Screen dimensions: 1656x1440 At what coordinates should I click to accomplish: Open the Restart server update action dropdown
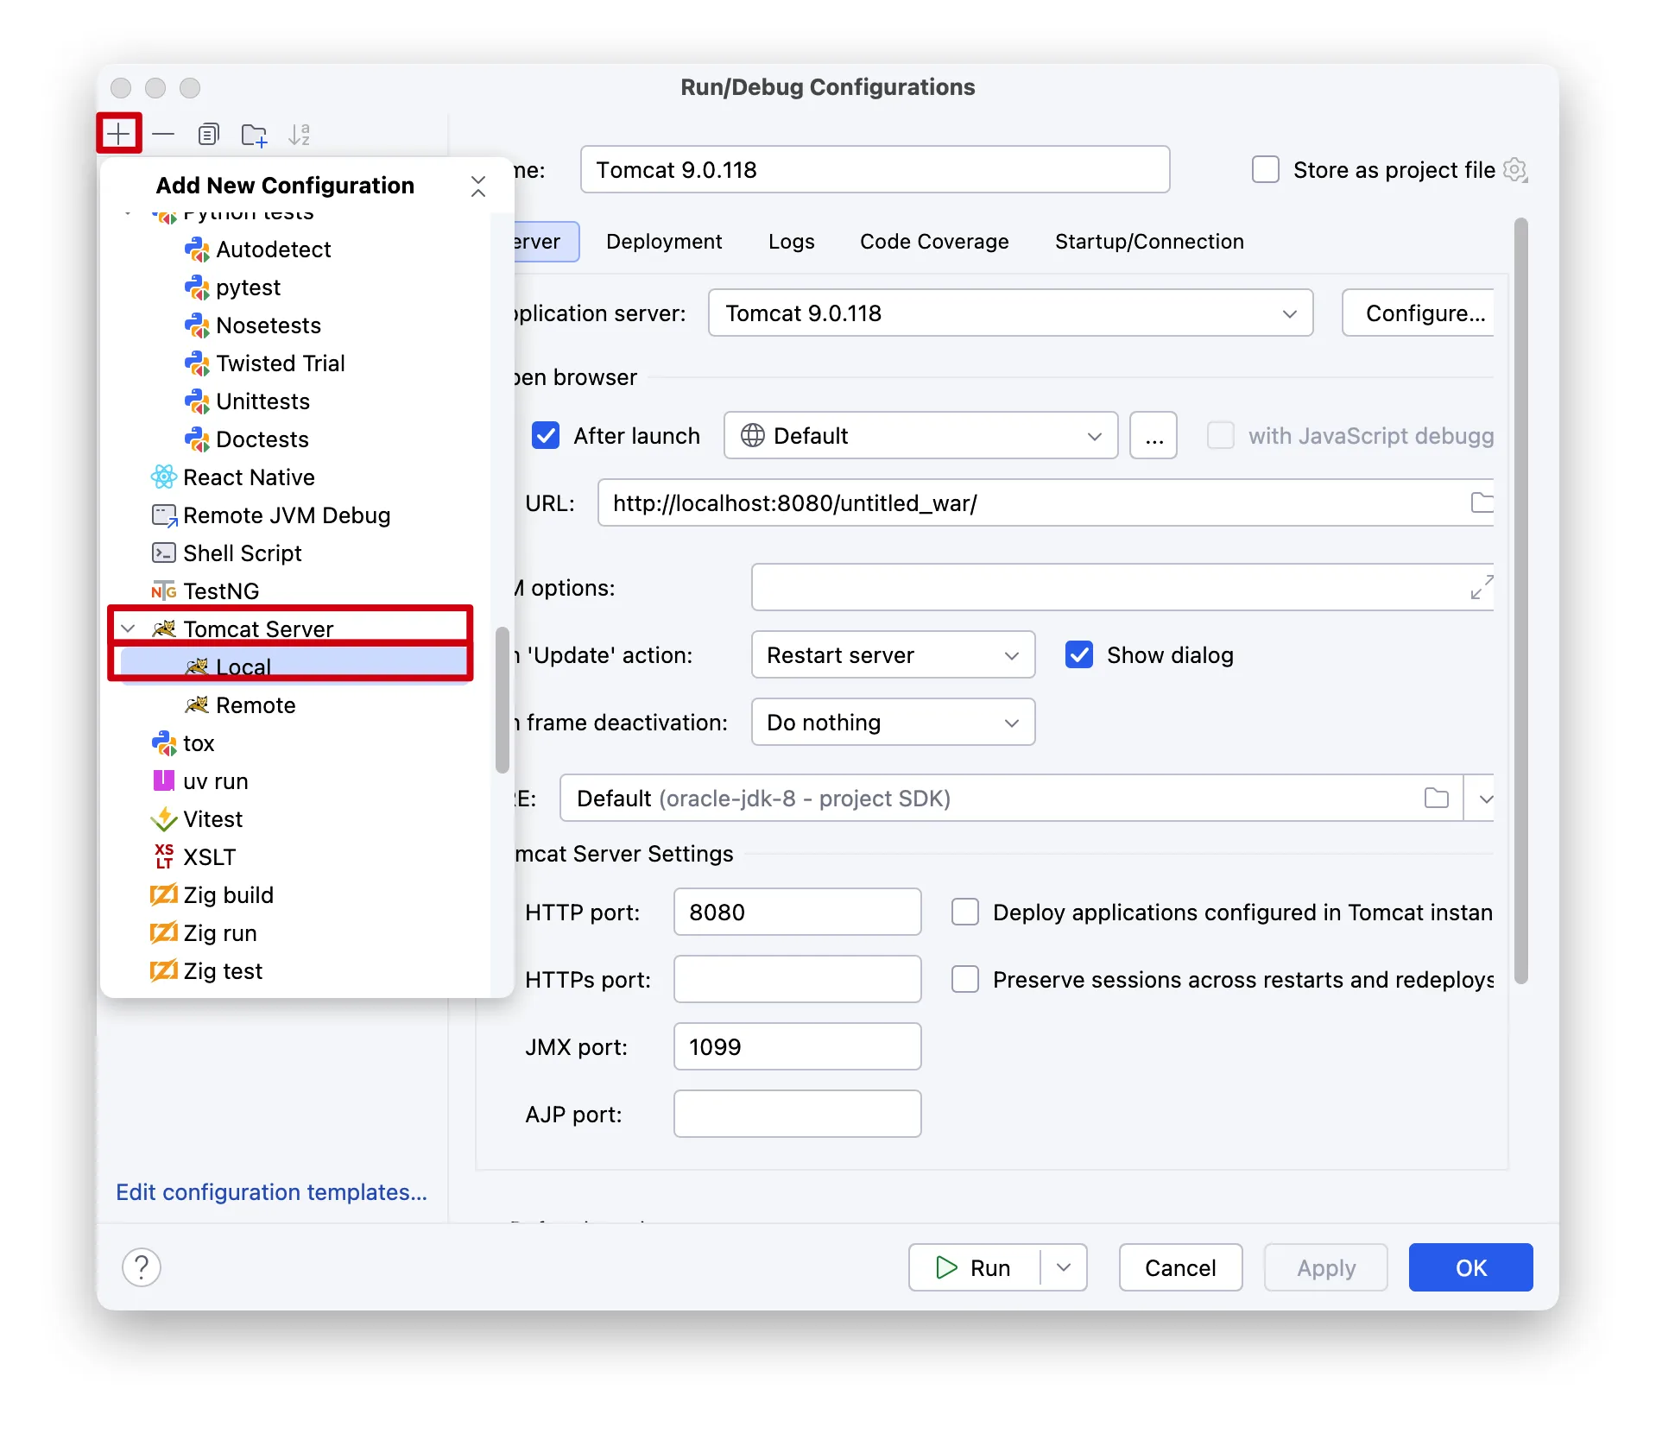[894, 654]
